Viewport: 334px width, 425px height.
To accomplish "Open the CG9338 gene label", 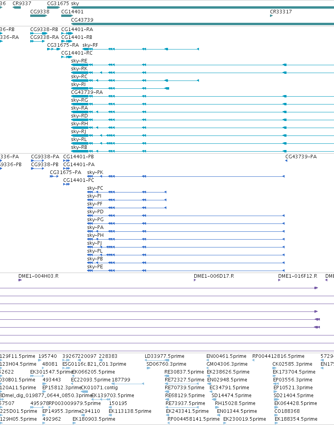I will click(x=40, y=12).
